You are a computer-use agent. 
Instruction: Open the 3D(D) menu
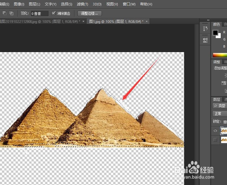(x=97, y=4)
